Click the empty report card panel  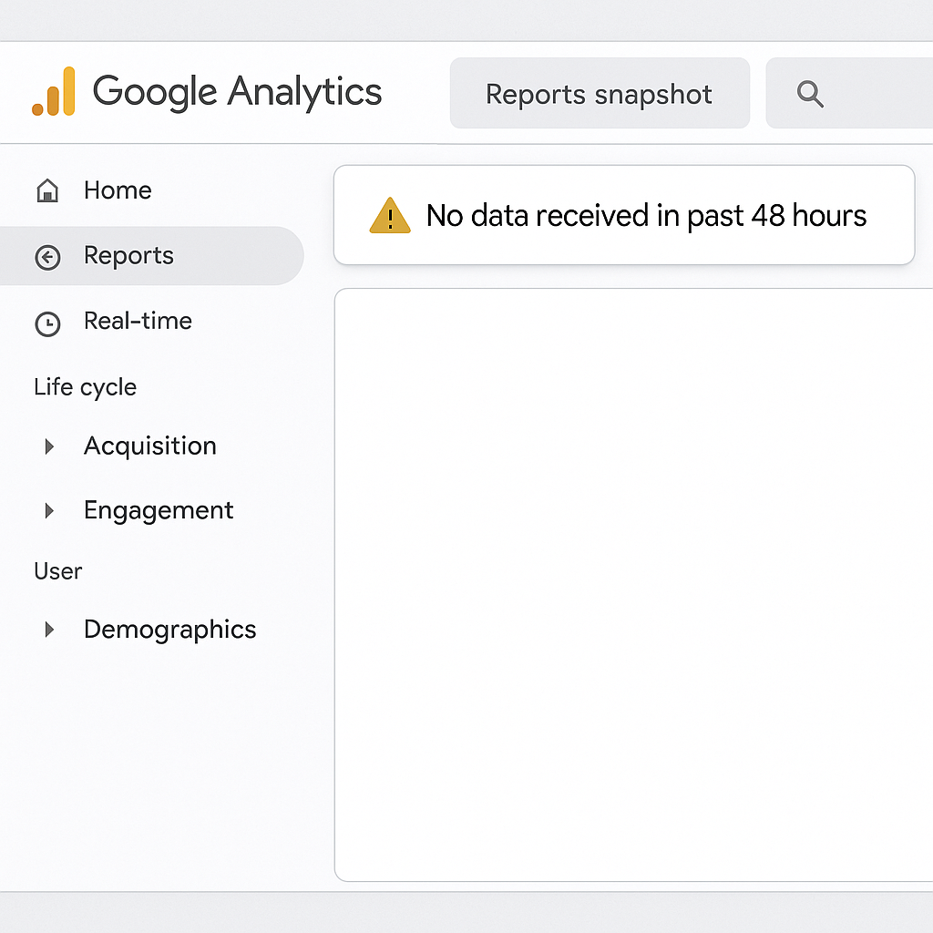pyautogui.click(x=634, y=585)
